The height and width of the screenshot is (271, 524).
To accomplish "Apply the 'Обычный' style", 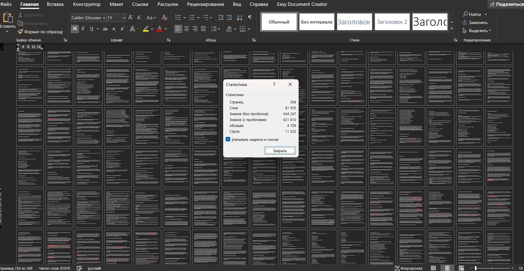I will click(279, 22).
